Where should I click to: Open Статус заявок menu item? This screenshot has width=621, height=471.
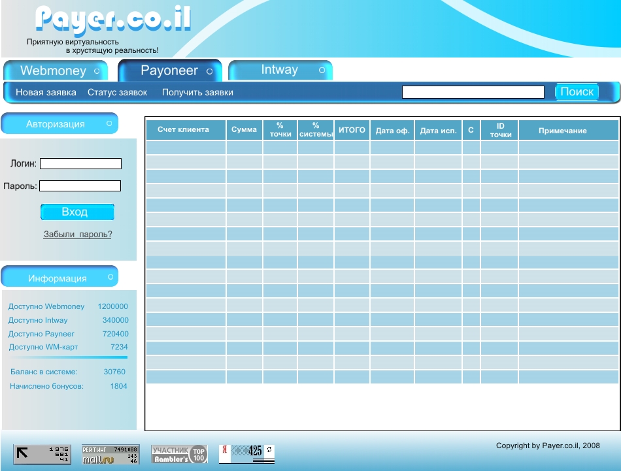117,92
